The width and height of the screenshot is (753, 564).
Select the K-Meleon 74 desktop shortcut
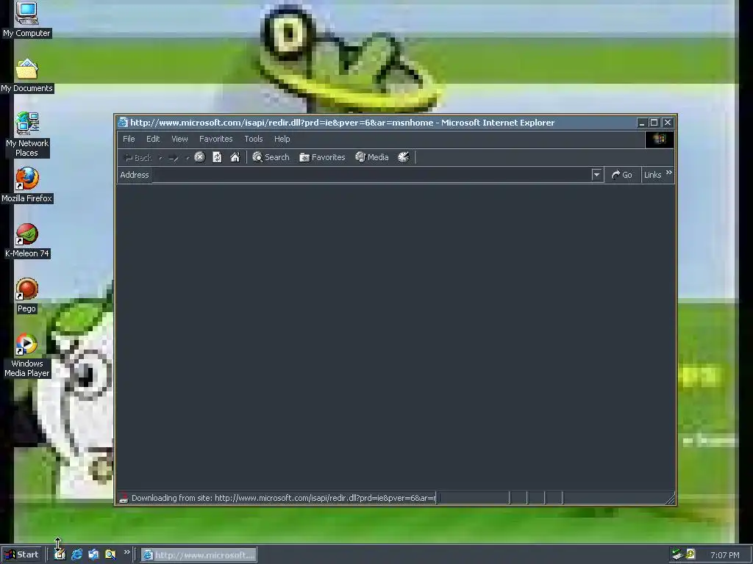tap(26, 241)
